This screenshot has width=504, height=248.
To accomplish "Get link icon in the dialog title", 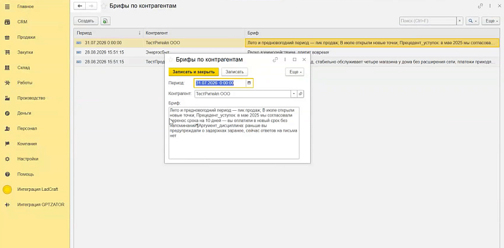I will [275, 60].
